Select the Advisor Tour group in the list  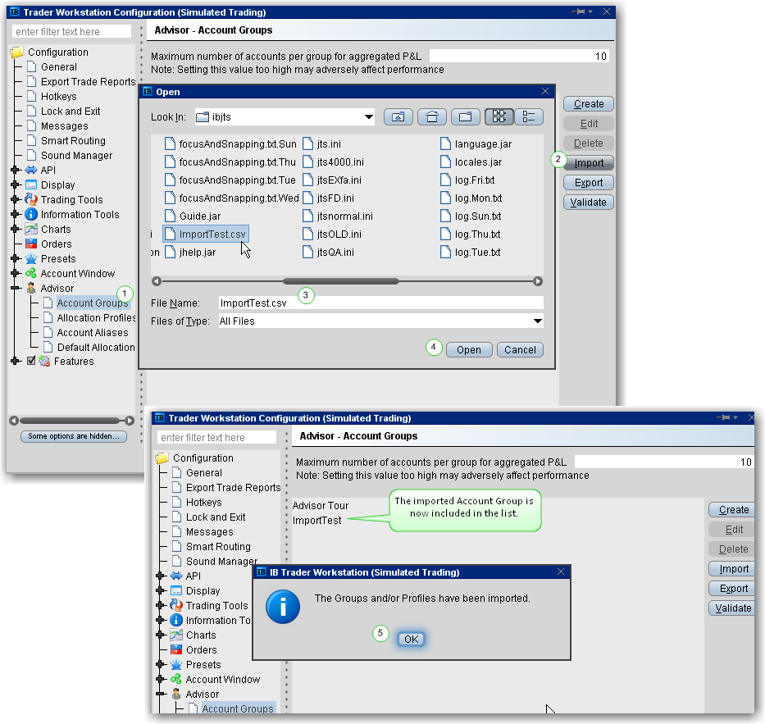tap(321, 505)
